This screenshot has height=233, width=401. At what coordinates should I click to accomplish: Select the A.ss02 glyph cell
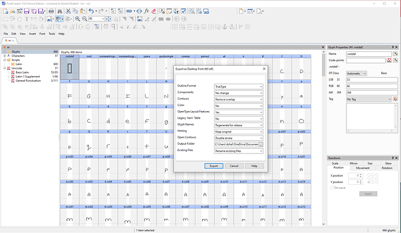pyautogui.click(x=70, y=192)
